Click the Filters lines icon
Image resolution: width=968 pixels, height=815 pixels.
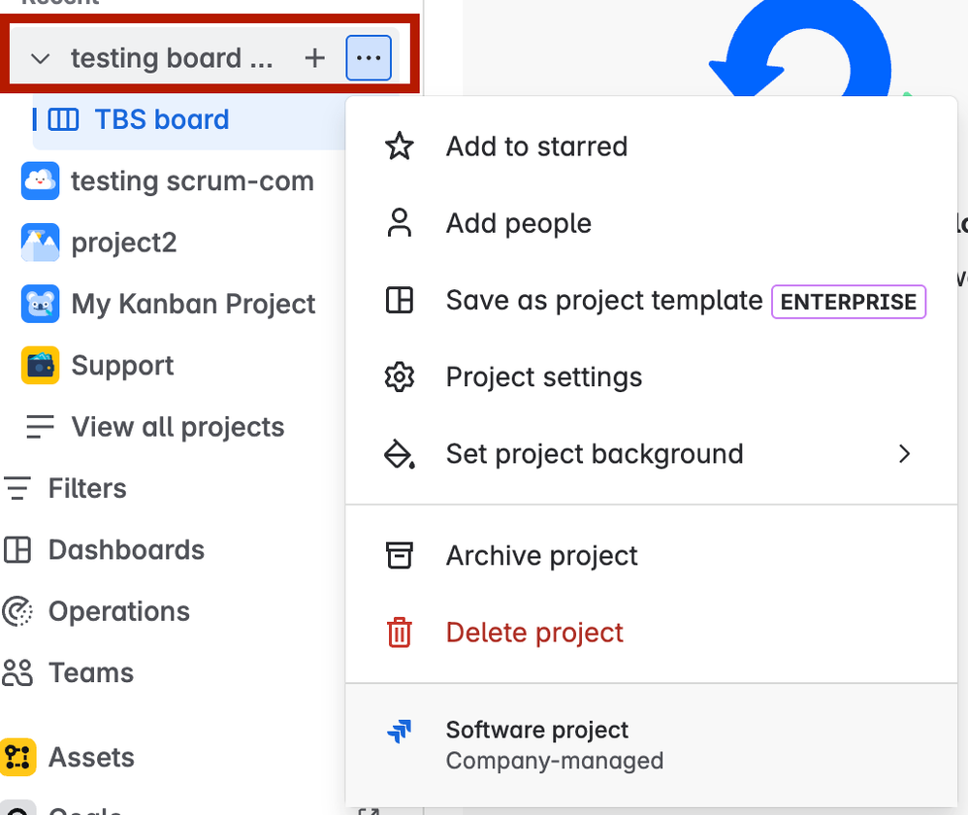(x=17, y=488)
